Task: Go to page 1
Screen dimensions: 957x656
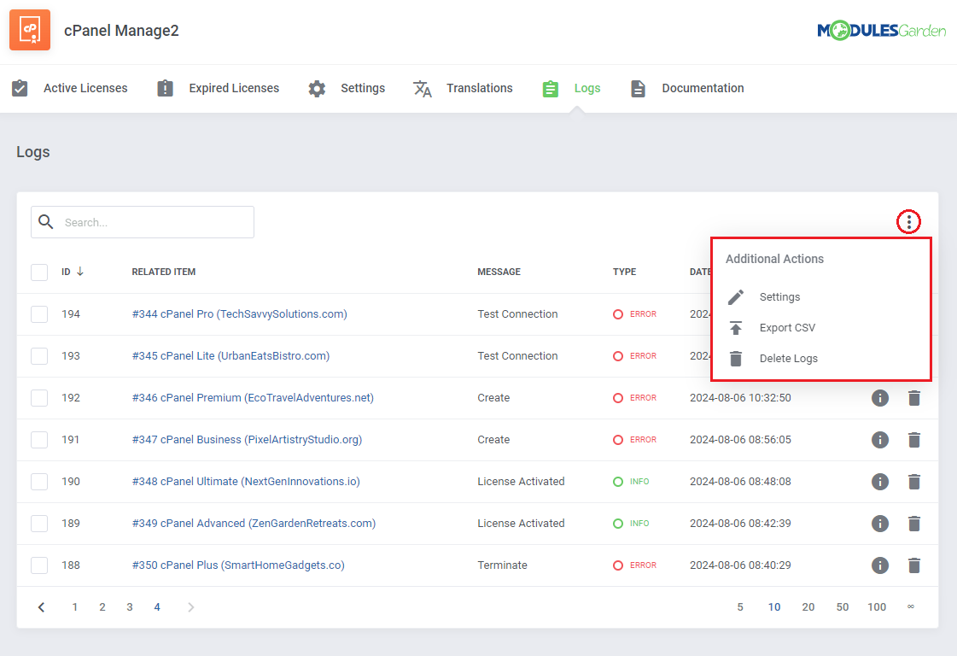Action: [x=74, y=607]
